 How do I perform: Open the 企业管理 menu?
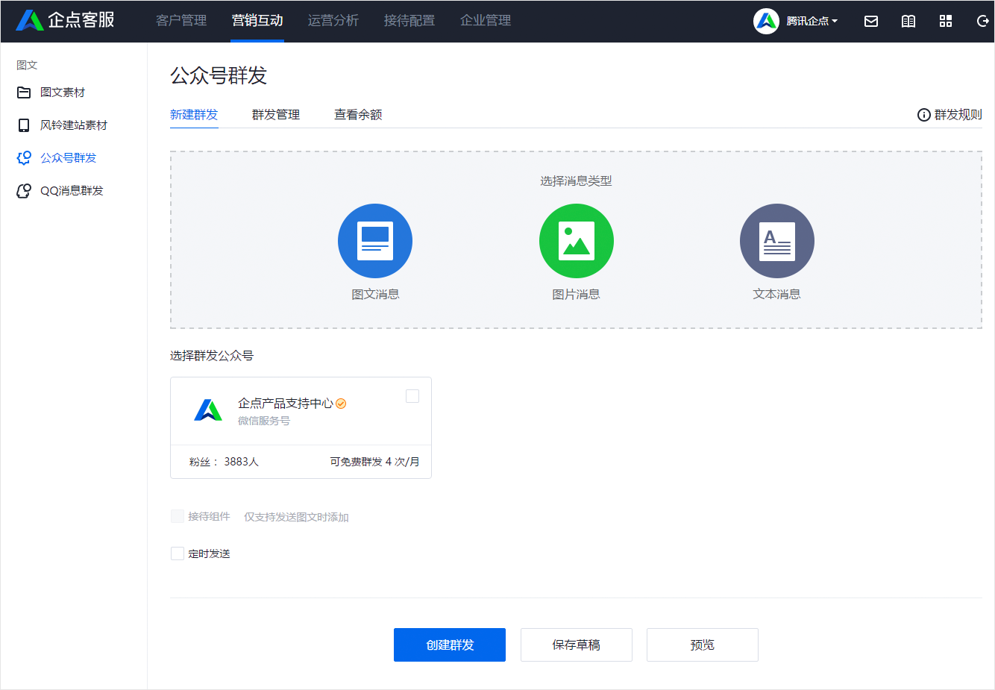(x=486, y=21)
